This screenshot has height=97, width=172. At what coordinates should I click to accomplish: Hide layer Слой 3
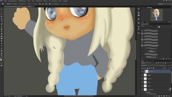142,86
